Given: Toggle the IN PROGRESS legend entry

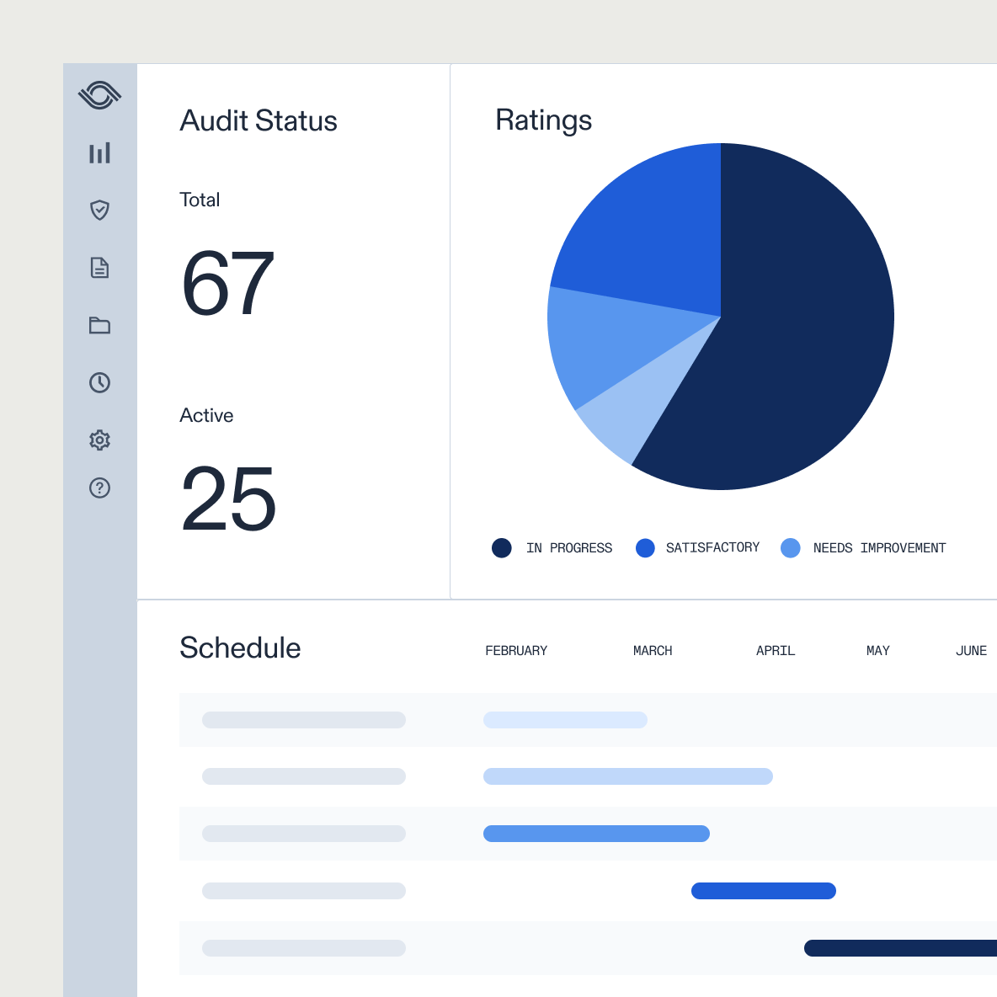Looking at the screenshot, I should click(552, 548).
